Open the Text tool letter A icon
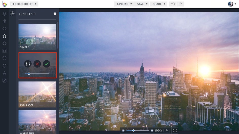 [4, 73]
